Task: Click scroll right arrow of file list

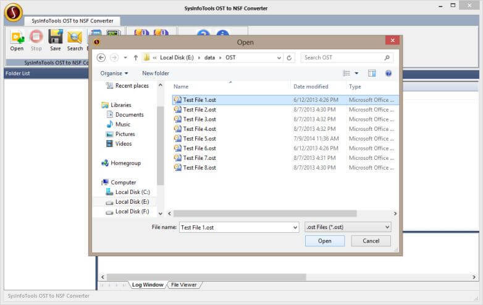Action: pos(395,213)
